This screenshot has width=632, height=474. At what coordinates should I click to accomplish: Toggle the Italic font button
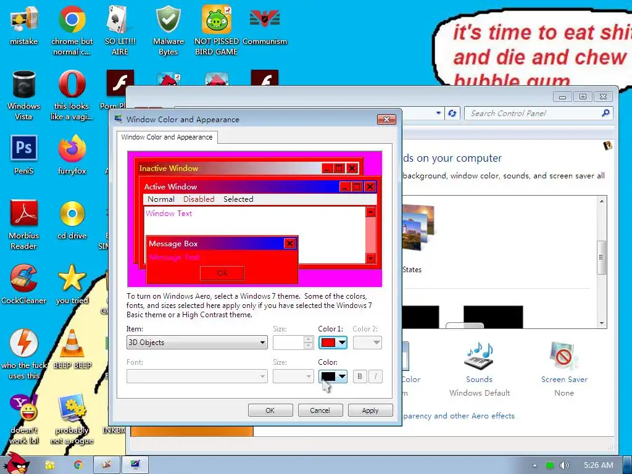pyautogui.click(x=375, y=376)
